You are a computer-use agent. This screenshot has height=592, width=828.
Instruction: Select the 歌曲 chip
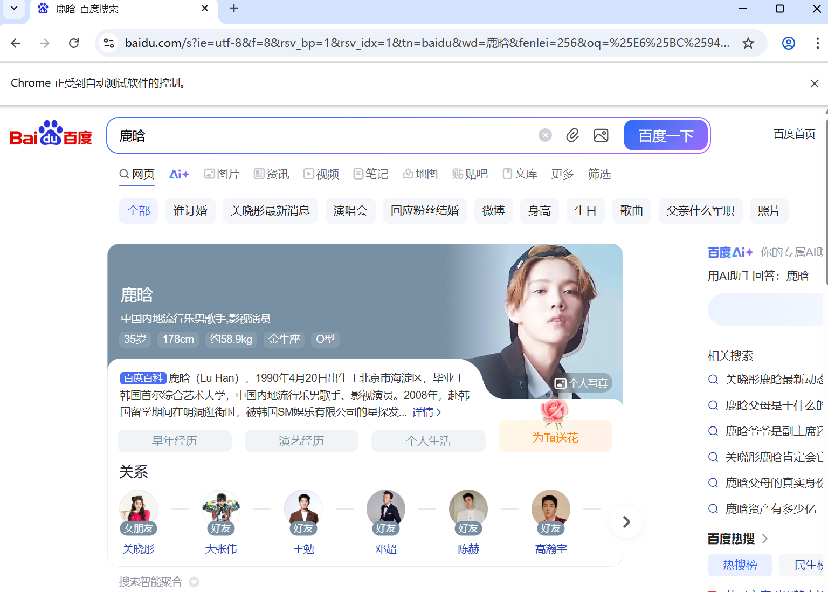632,211
